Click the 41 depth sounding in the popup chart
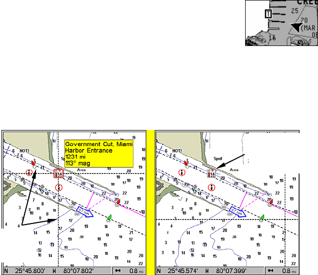Image resolution: width=318 pixels, height=275 pixels. click(42, 168)
